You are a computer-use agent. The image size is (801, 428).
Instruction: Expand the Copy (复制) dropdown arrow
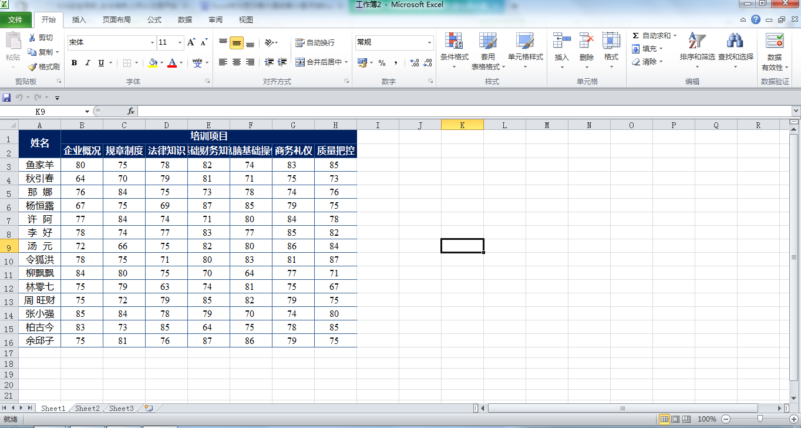point(57,52)
